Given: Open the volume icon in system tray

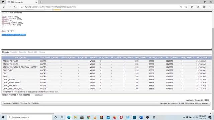Looking at the screenshot, I should click(x=197, y=117).
